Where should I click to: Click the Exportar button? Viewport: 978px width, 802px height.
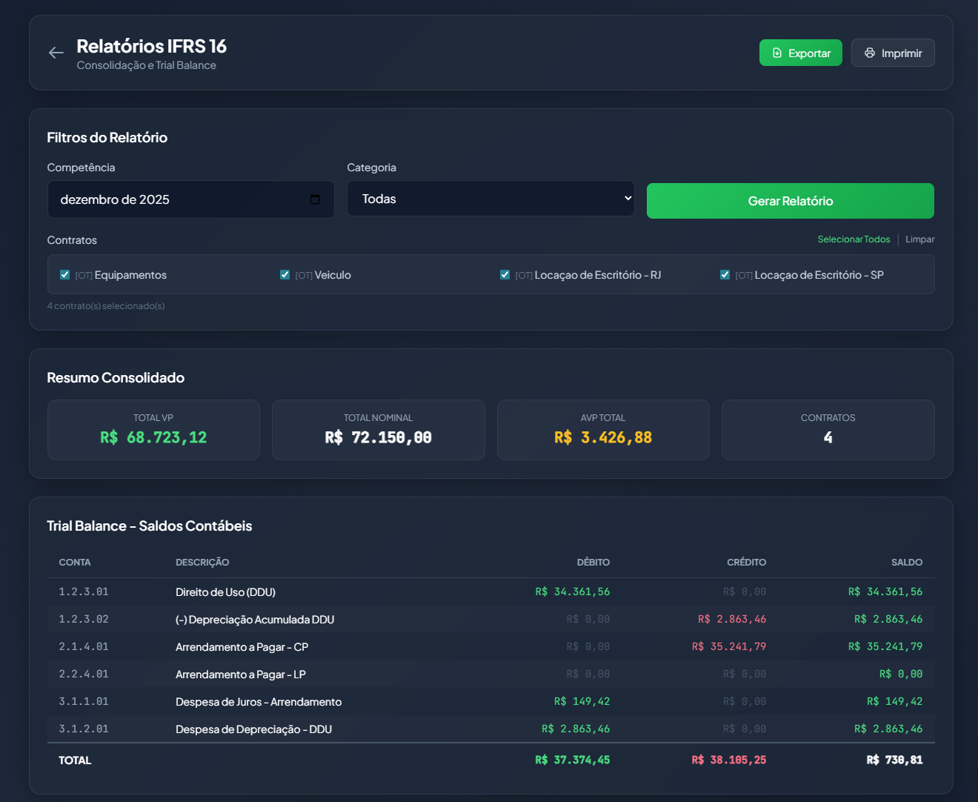coord(800,53)
